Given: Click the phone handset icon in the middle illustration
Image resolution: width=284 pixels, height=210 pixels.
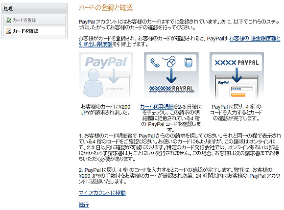Looking at the screenshot, I should point(155,63).
